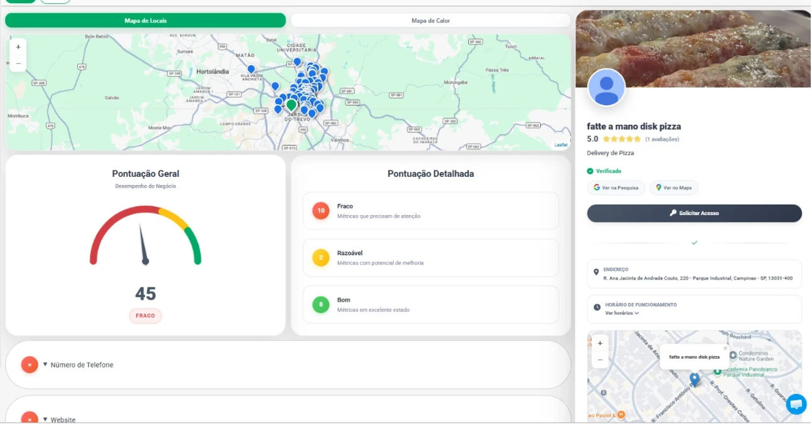Image resolution: width=812 pixels, height=424 pixels.
Task: Click the blue profile avatar
Action: point(606,88)
